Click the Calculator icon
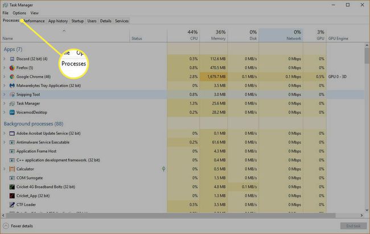 click(12, 169)
